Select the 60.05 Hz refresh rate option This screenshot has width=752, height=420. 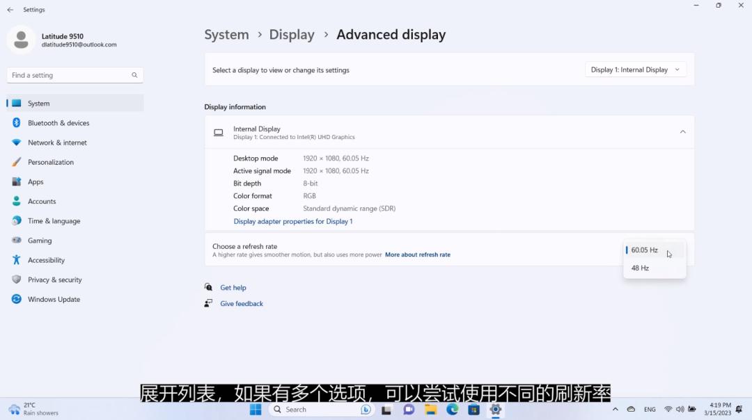pos(645,250)
